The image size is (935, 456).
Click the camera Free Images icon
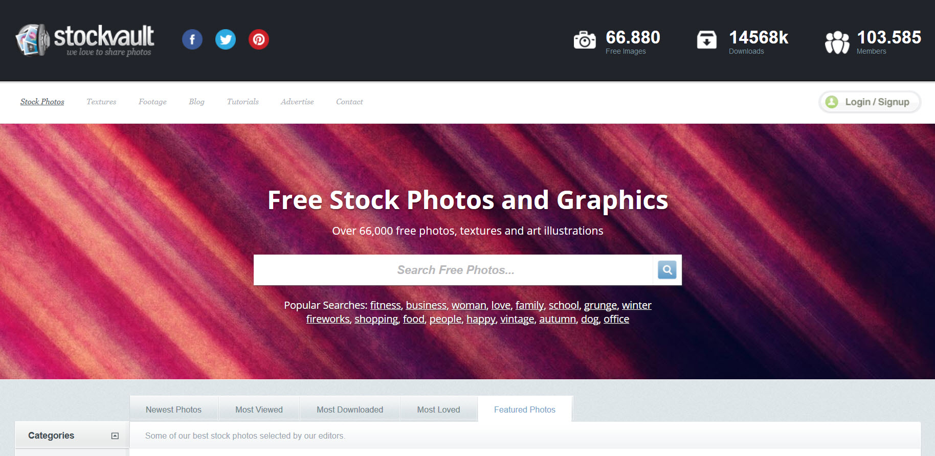(585, 40)
